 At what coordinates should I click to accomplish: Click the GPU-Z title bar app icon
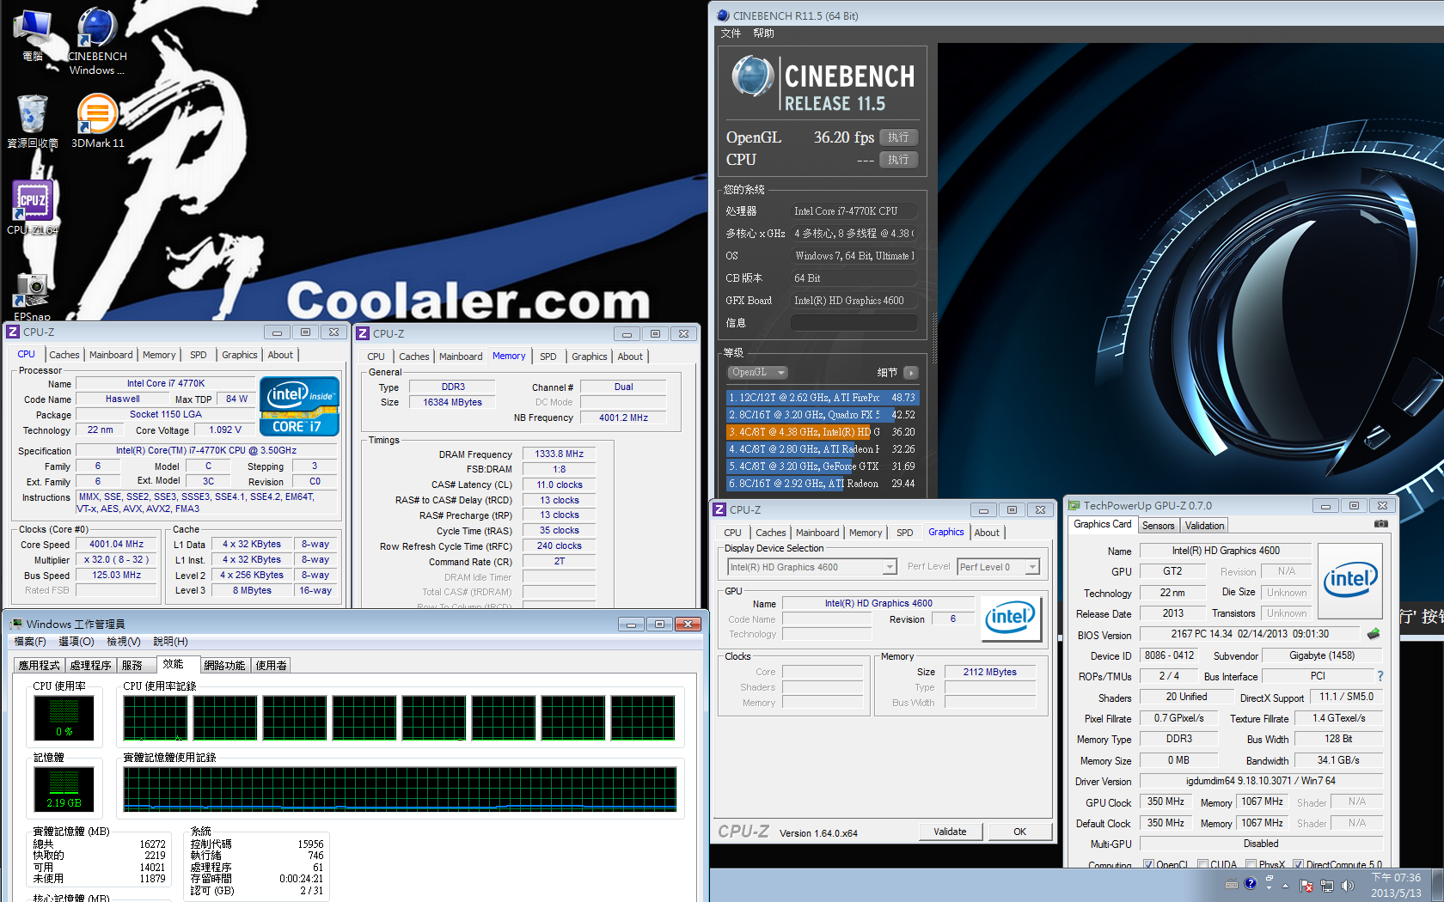pos(1074,506)
